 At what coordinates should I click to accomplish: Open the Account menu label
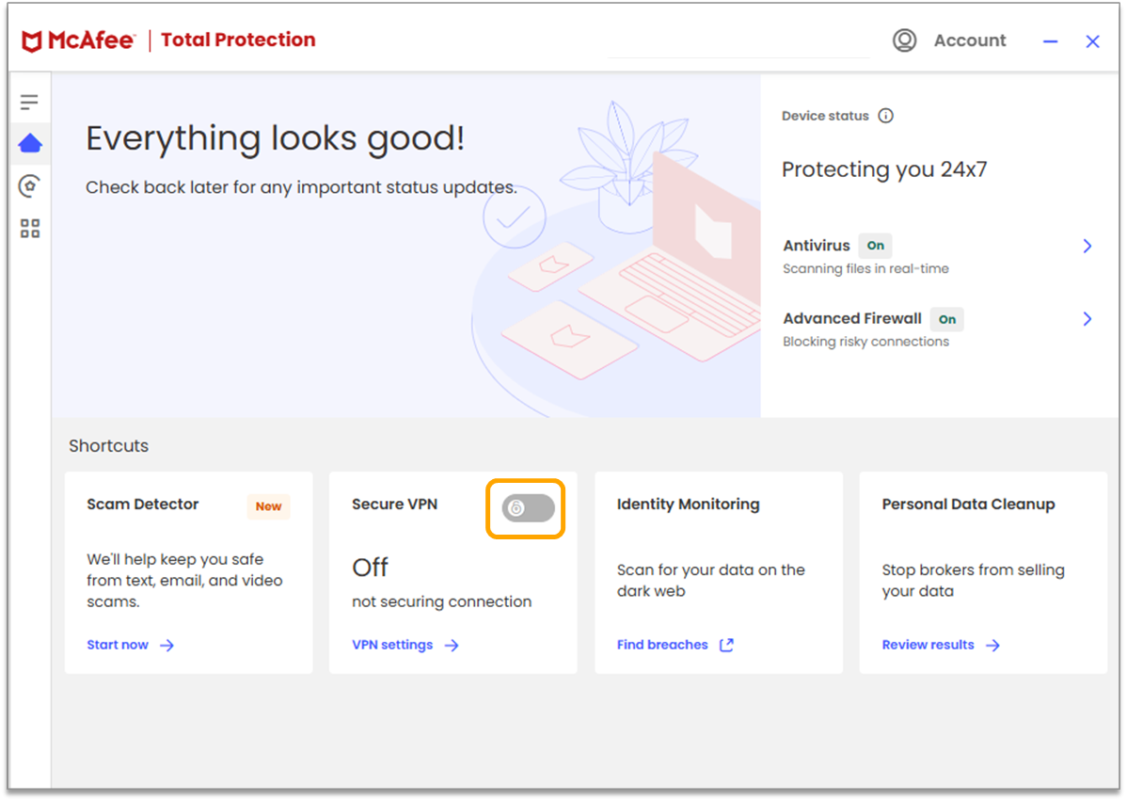pos(969,40)
